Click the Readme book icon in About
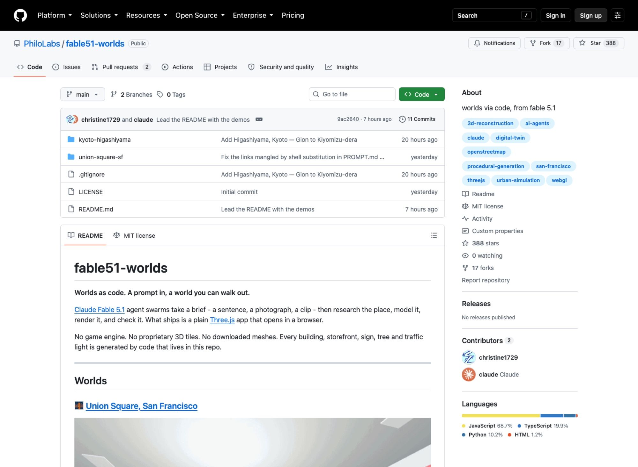Image resolution: width=638 pixels, height=467 pixels. 465,194
